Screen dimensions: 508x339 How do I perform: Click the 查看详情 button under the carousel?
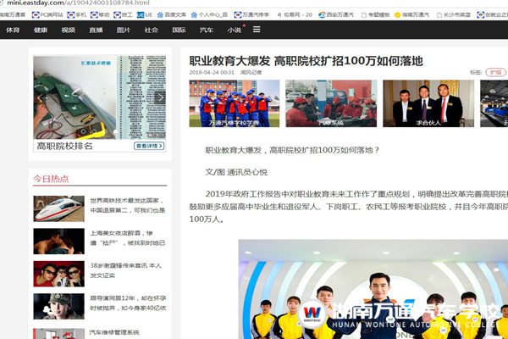coord(149,146)
